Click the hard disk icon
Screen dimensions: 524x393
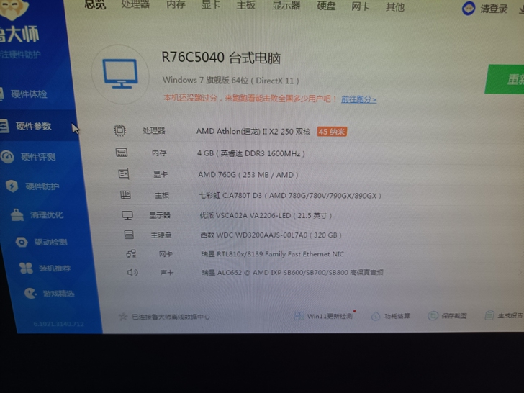click(129, 235)
